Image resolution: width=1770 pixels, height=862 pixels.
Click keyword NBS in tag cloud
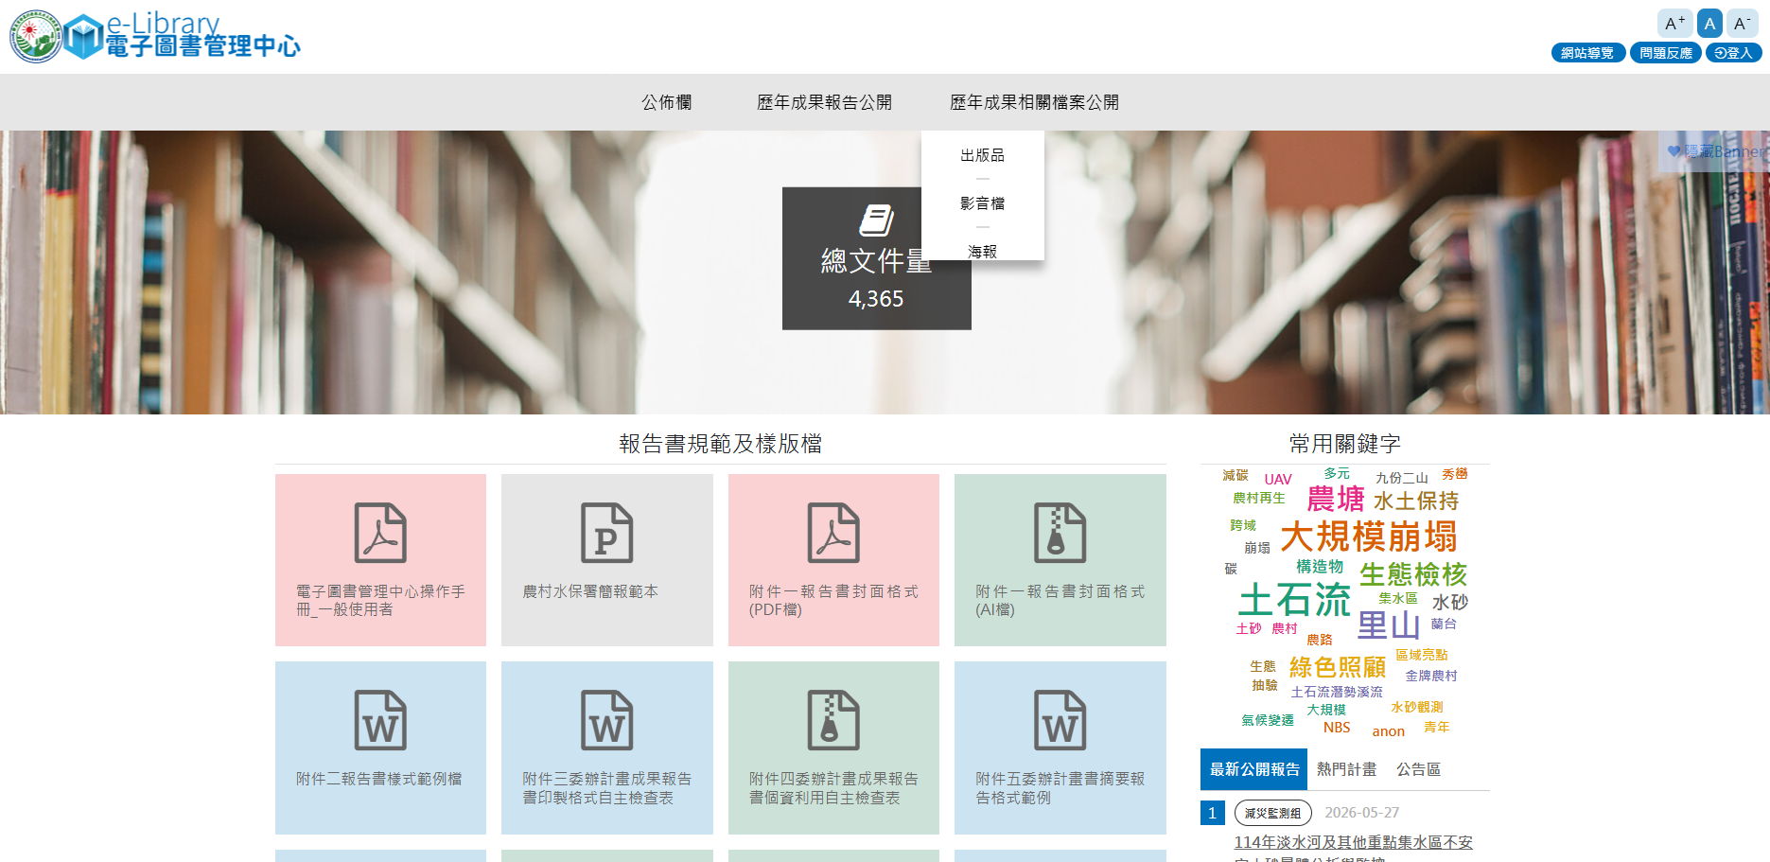click(1336, 728)
